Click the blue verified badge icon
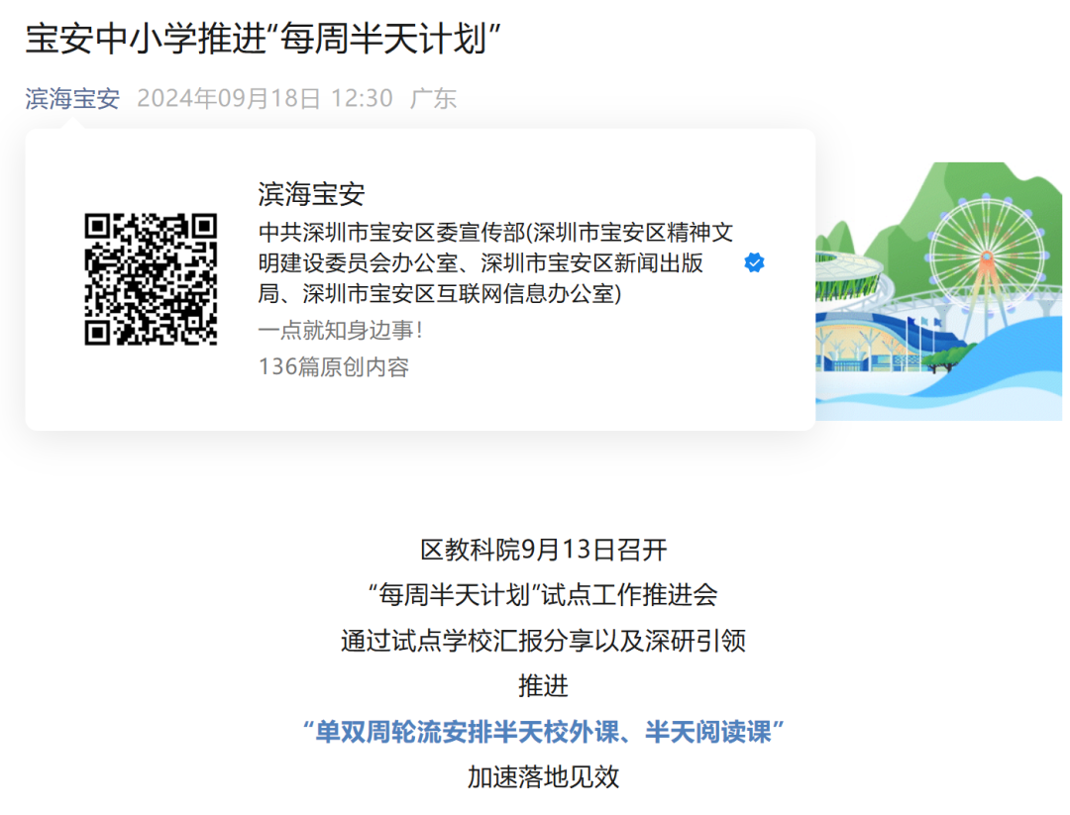Screen dimensions: 1070x815 [x=754, y=262]
